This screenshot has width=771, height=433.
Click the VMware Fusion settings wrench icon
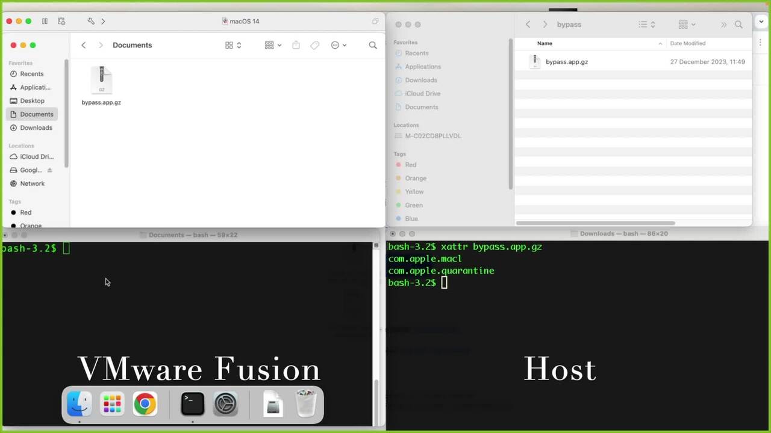click(91, 21)
